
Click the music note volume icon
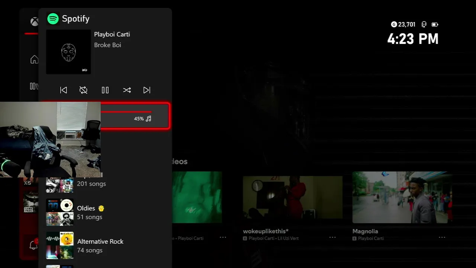click(x=148, y=119)
